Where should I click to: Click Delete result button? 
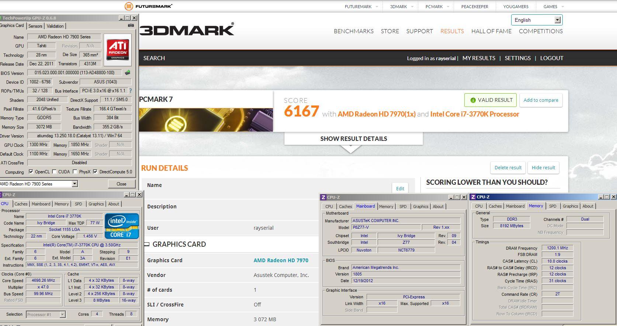(x=508, y=167)
